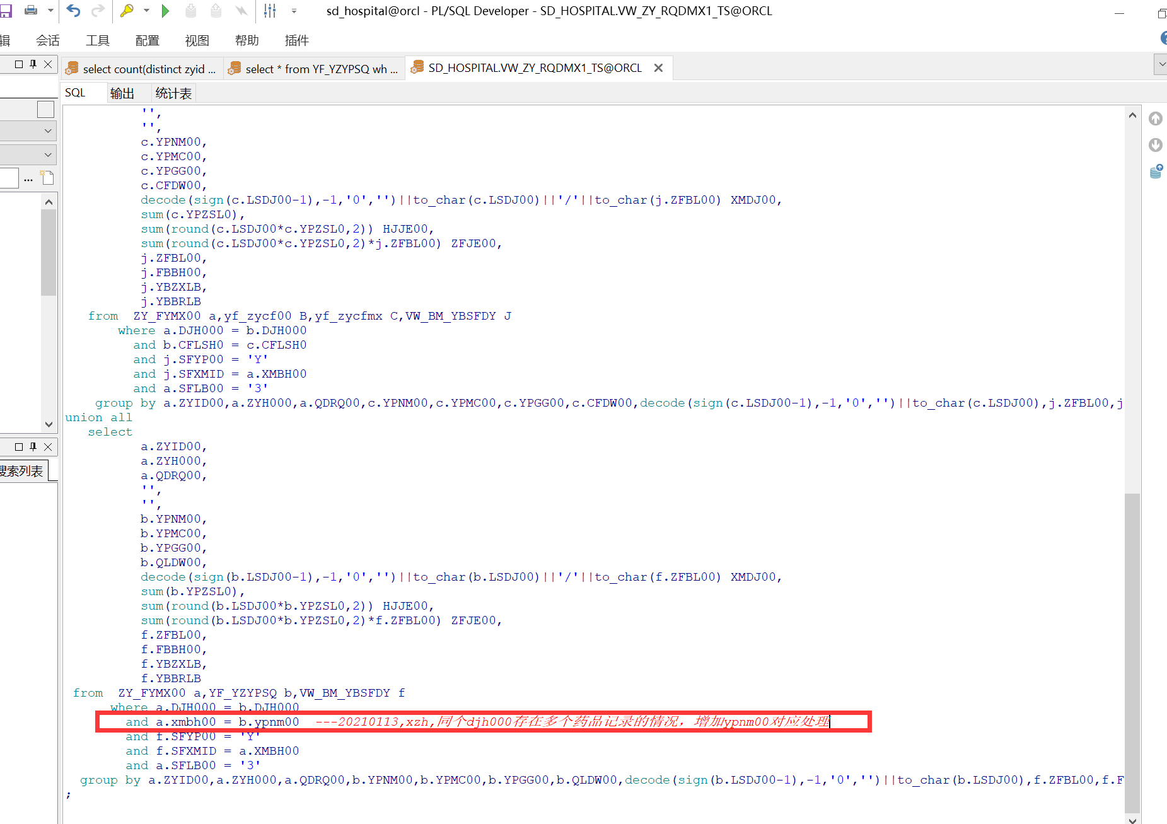Image resolution: width=1167 pixels, height=824 pixels.
Task: Open the 配置 menu
Action: click(148, 40)
